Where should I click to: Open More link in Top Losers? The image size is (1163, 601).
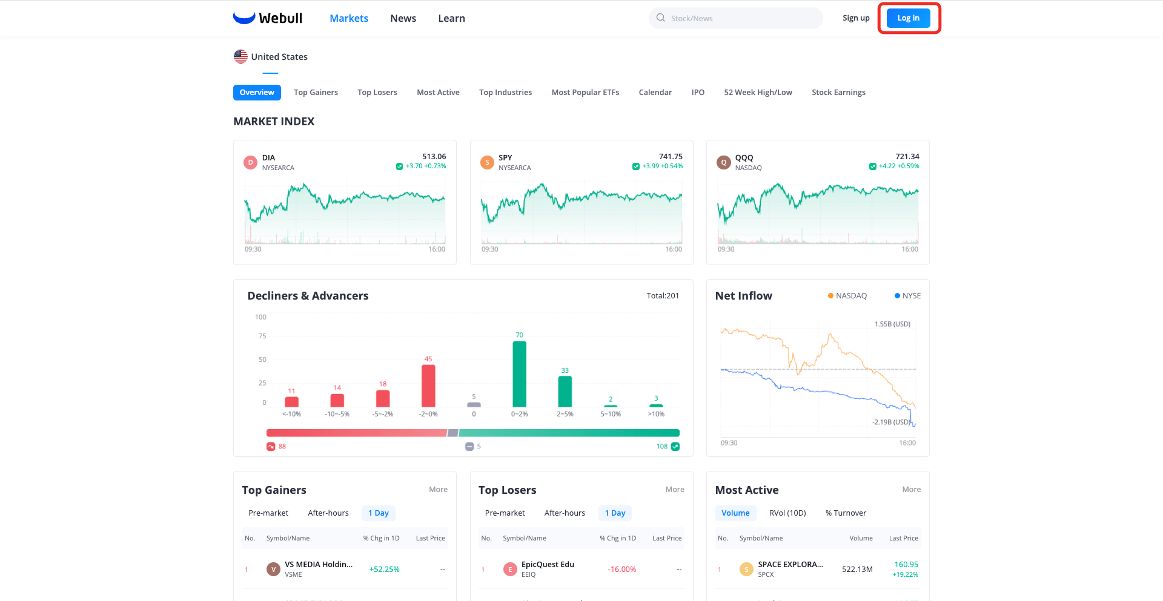click(x=675, y=490)
